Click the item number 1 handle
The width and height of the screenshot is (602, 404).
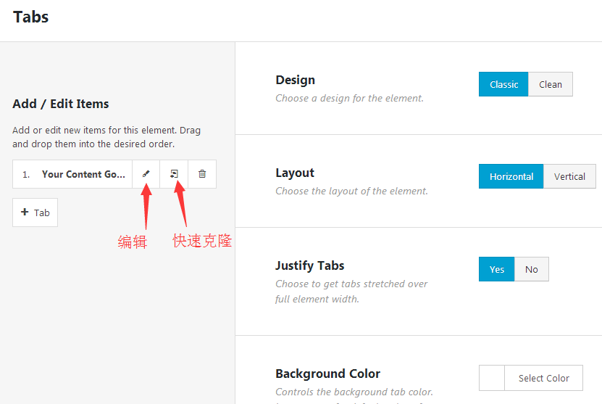[26, 175]
